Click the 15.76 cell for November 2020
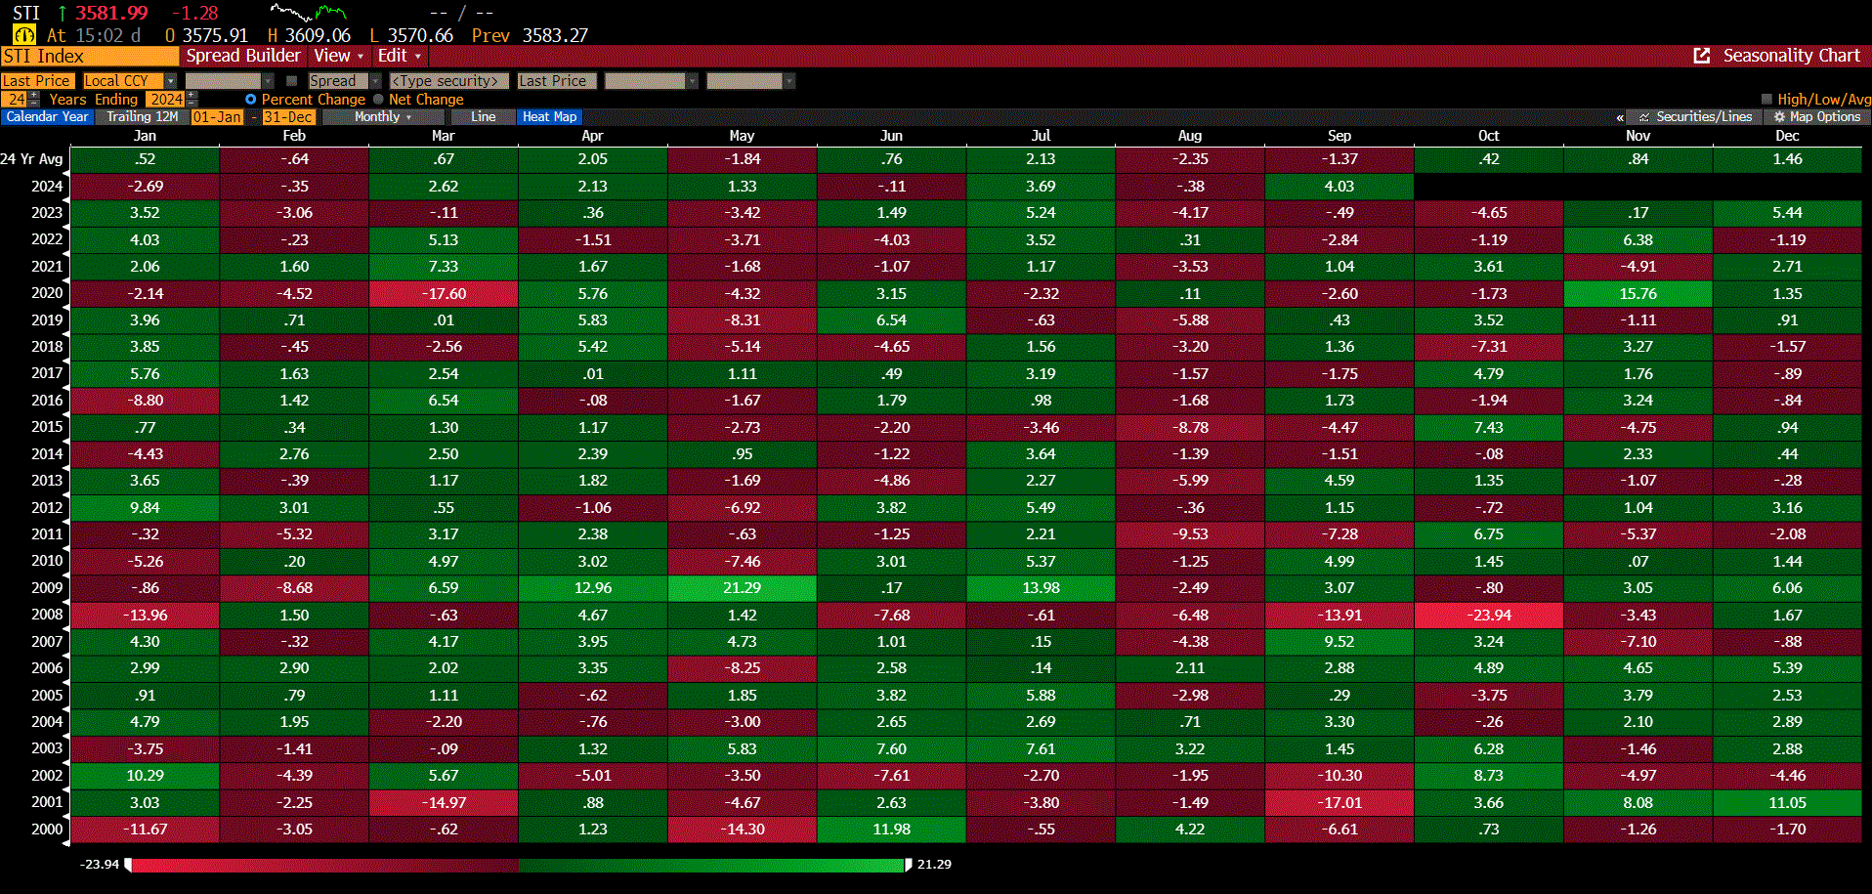1872x894 pixels. [x=1638, y=293]
